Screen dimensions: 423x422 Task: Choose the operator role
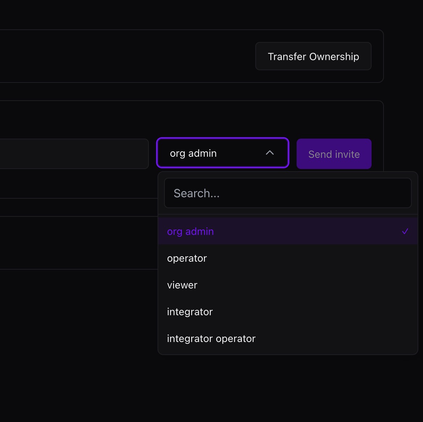288,258
